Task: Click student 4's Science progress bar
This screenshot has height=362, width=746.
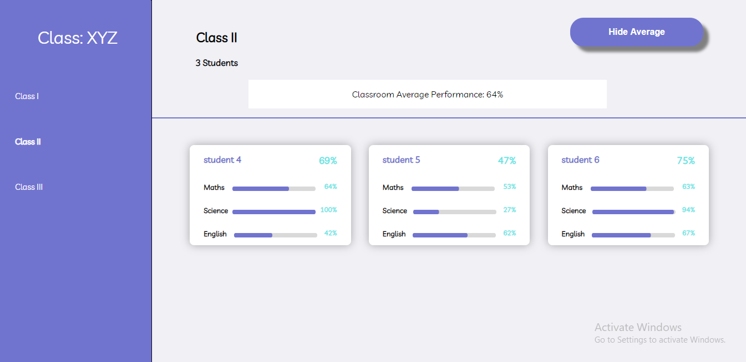Action: tap(274, 211)
